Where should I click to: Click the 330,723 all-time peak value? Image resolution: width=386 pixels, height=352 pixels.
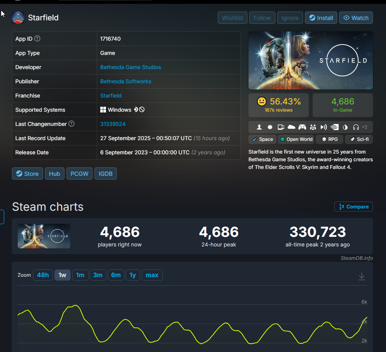(x=318, y=232)
